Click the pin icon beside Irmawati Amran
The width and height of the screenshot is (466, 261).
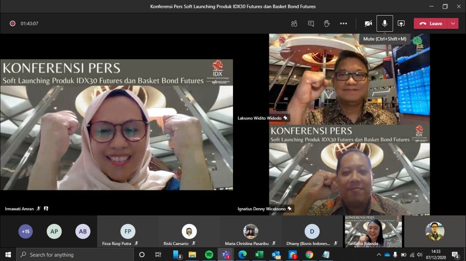(46, 209)
